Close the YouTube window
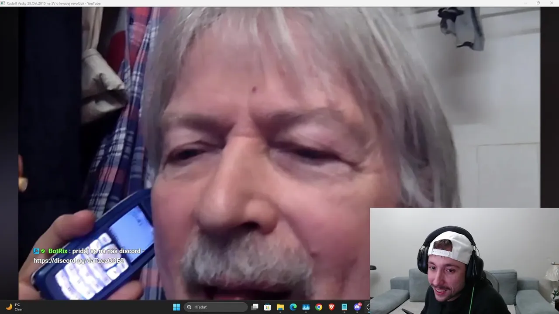The height and width of the screenshot is (314, 559). (551, 3)
